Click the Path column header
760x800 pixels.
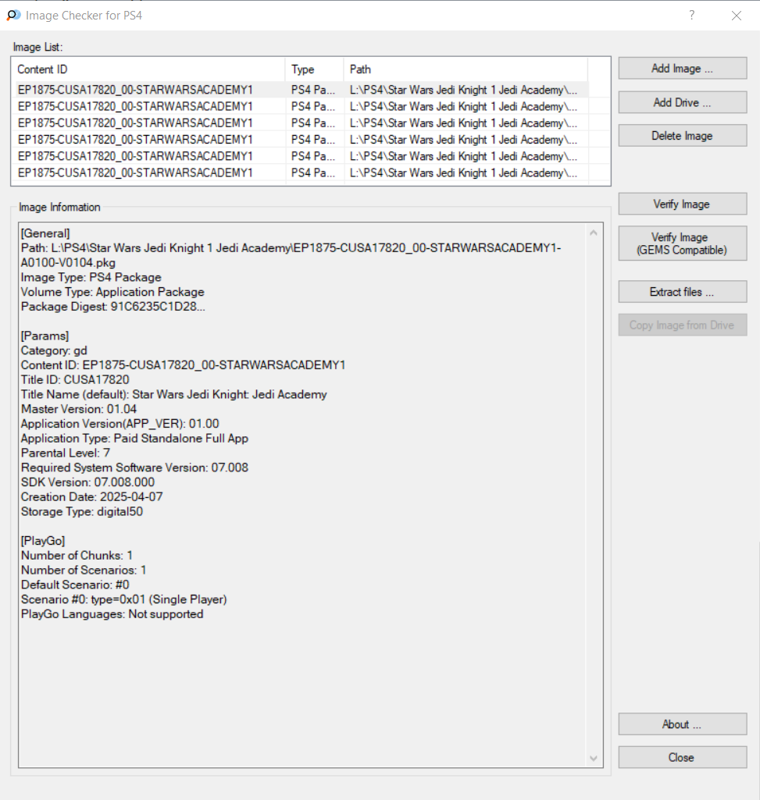click(466, 69)
